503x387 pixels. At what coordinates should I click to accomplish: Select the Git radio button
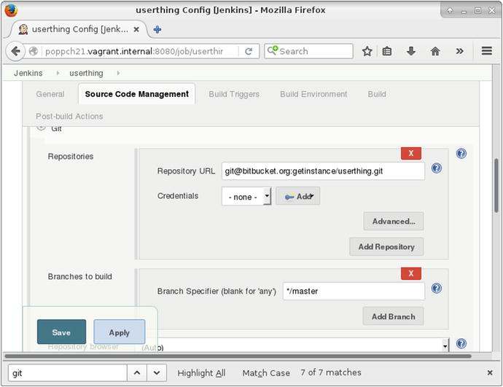[41, 128]
